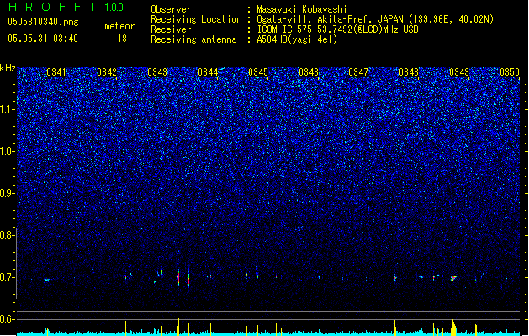Screen dimensions: 529x336
Task: Click the 0343 time marker
Action: pos(157,72)
